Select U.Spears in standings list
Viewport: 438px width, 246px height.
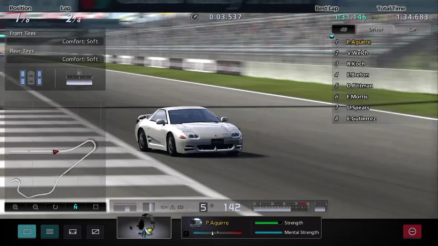tap(358, 108)
